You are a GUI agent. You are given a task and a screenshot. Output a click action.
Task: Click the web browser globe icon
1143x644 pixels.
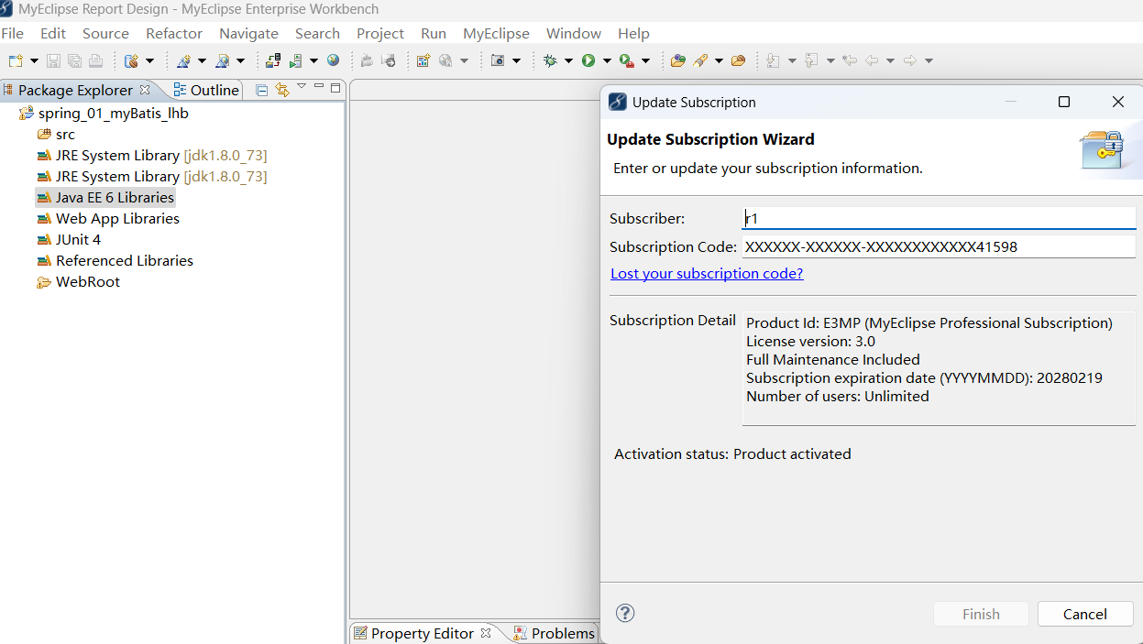pyautogui.click(x=333, y=60)
